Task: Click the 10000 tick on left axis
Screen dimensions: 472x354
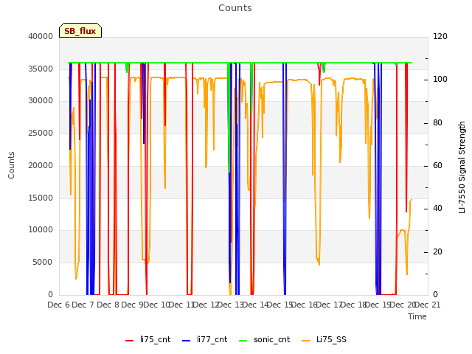Action: (41, 229)
